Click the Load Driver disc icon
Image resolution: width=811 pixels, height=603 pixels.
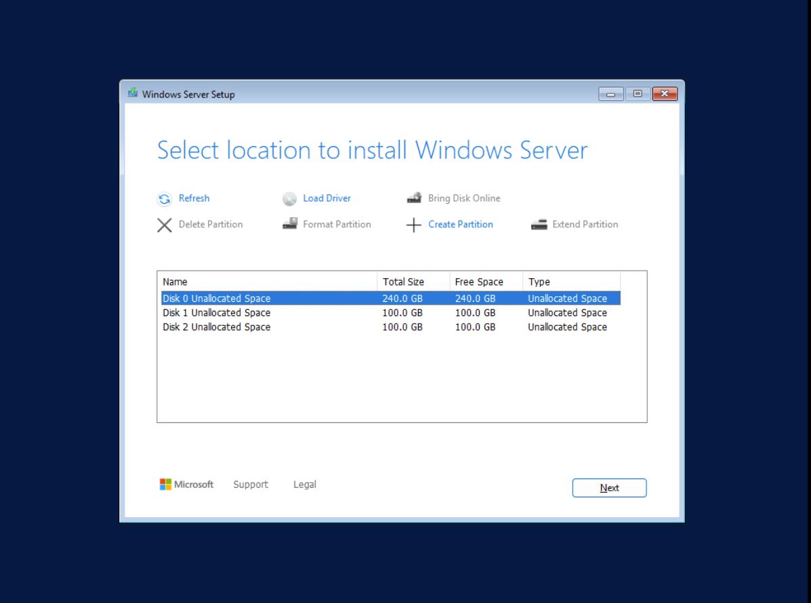point(290,199)
